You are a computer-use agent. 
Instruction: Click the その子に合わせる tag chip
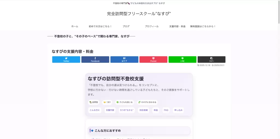(x=147, y=102)
